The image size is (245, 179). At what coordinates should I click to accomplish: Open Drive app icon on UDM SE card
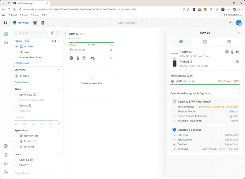pos(84,58)
